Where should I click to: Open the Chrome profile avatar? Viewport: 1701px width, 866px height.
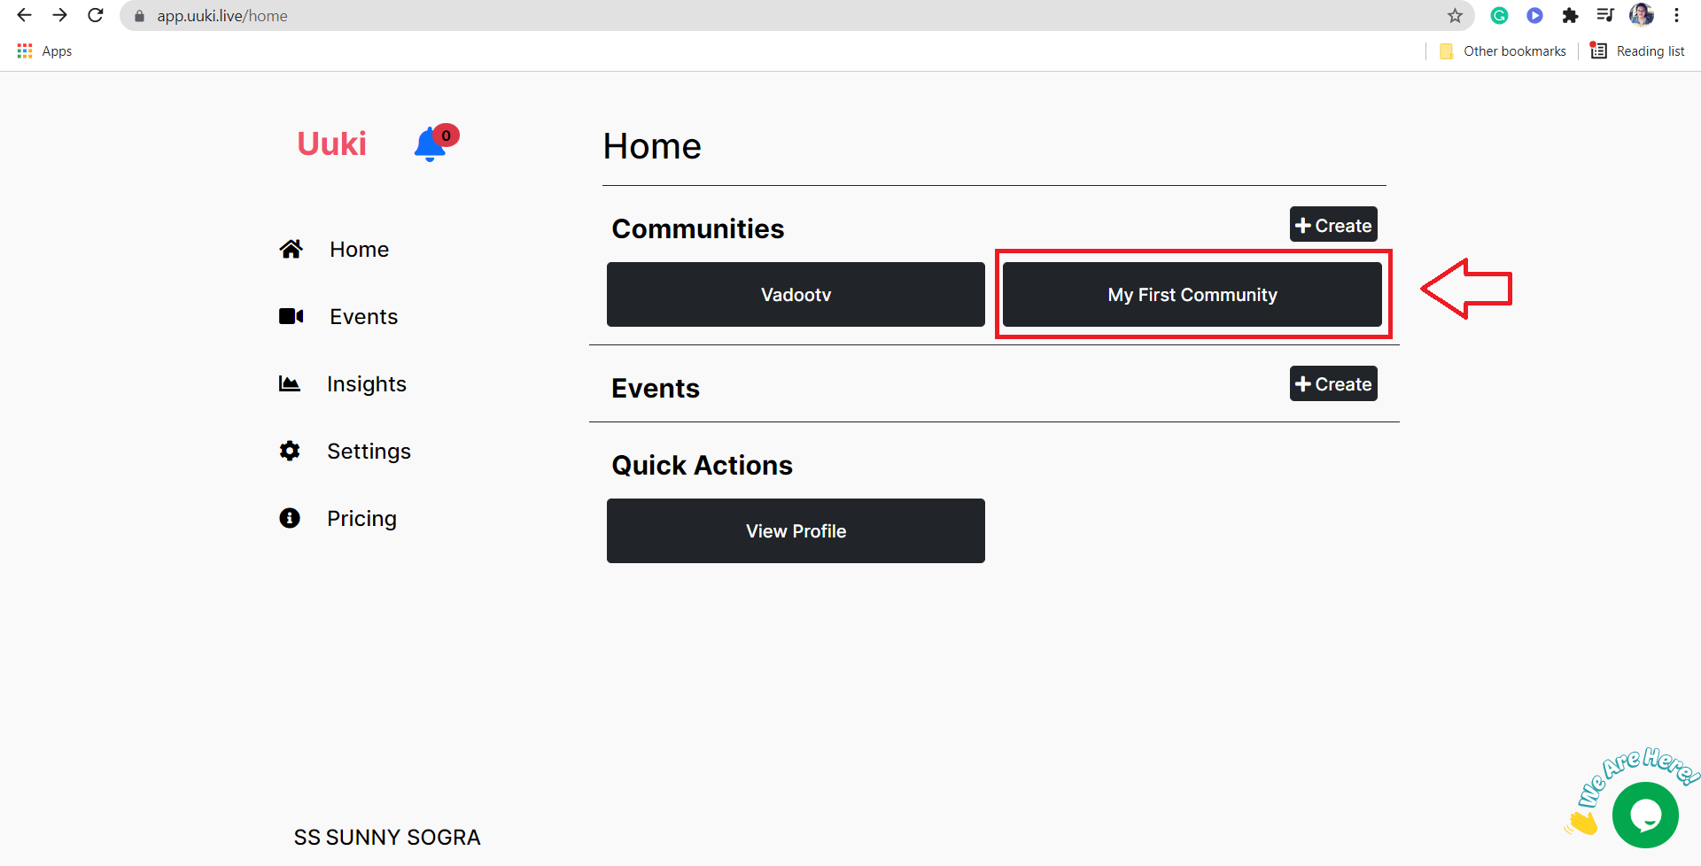point(1642,15)
